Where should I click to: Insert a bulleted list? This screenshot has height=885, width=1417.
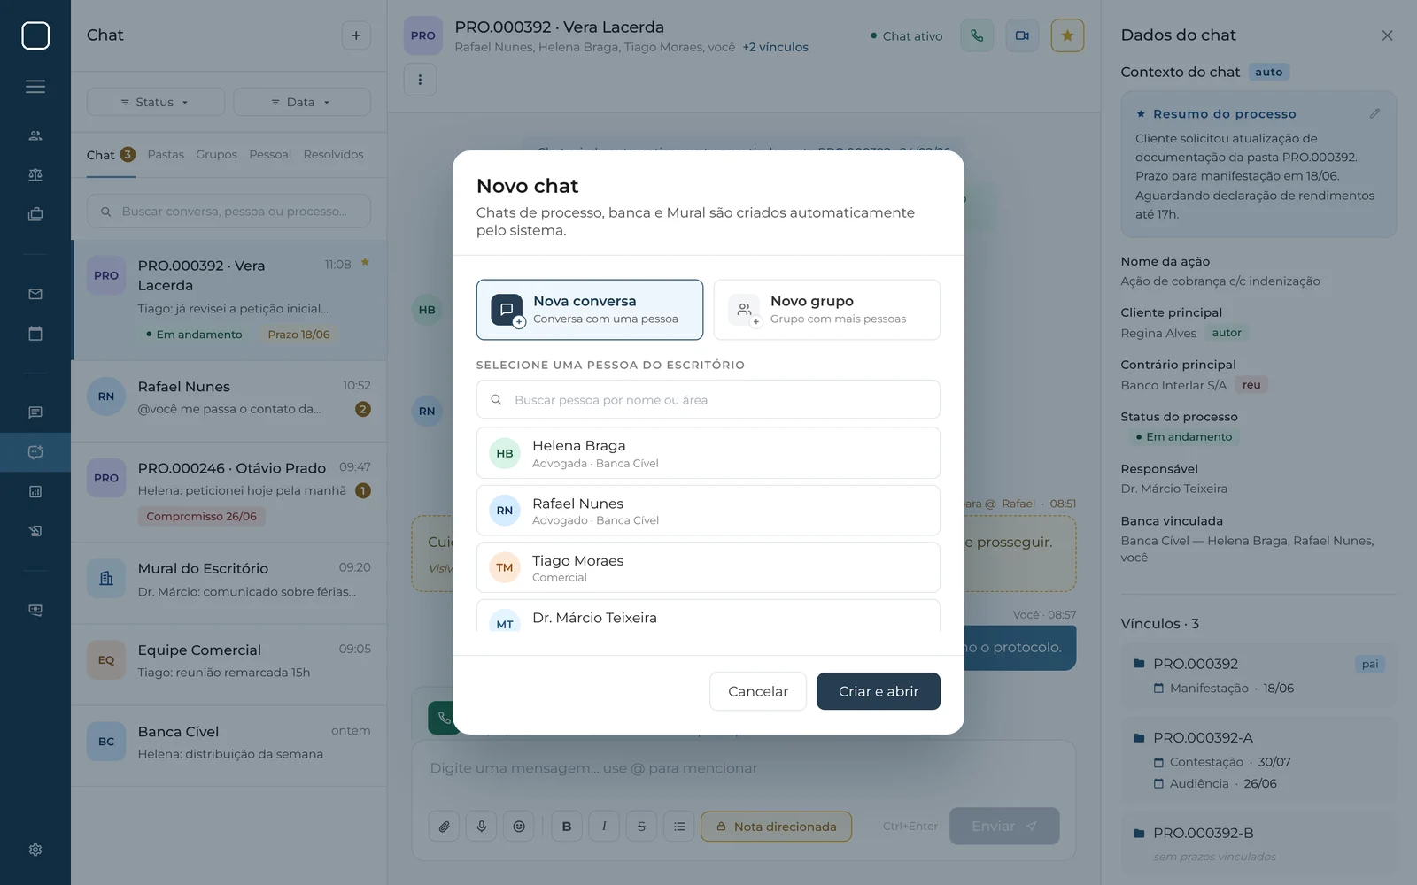coord(679,827)
